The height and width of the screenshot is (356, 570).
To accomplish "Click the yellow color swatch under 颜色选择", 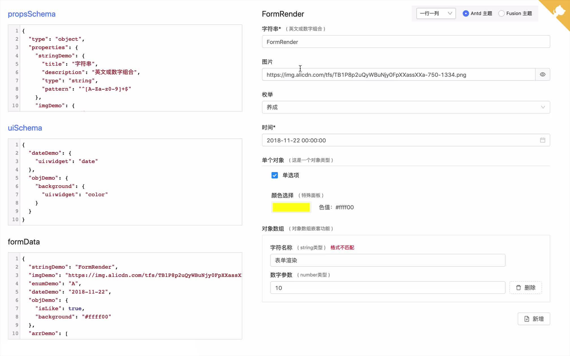I will pyautogui.click(x=291, y=207).
